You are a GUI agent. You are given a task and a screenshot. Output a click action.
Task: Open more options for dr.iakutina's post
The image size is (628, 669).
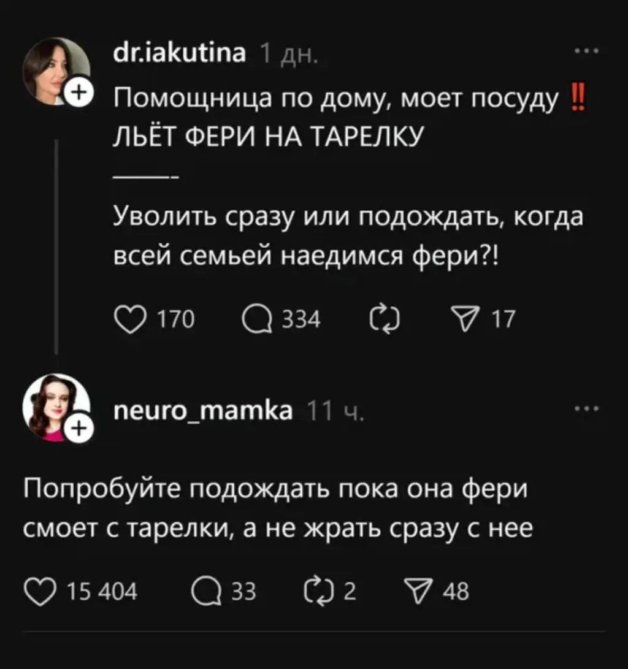click(x=591, y=53)
